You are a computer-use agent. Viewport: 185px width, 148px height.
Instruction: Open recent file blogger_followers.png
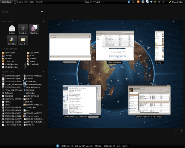point(12,84)
